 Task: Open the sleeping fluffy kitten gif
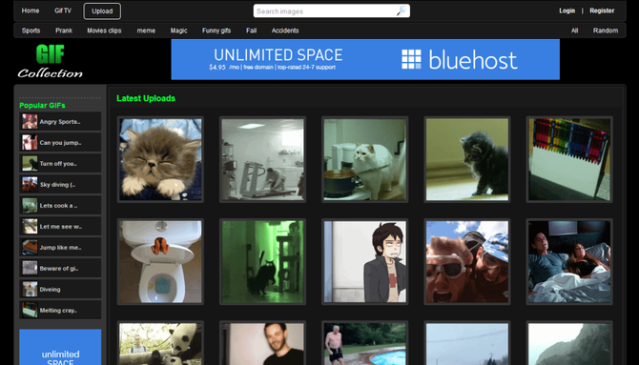click(160, 159)
